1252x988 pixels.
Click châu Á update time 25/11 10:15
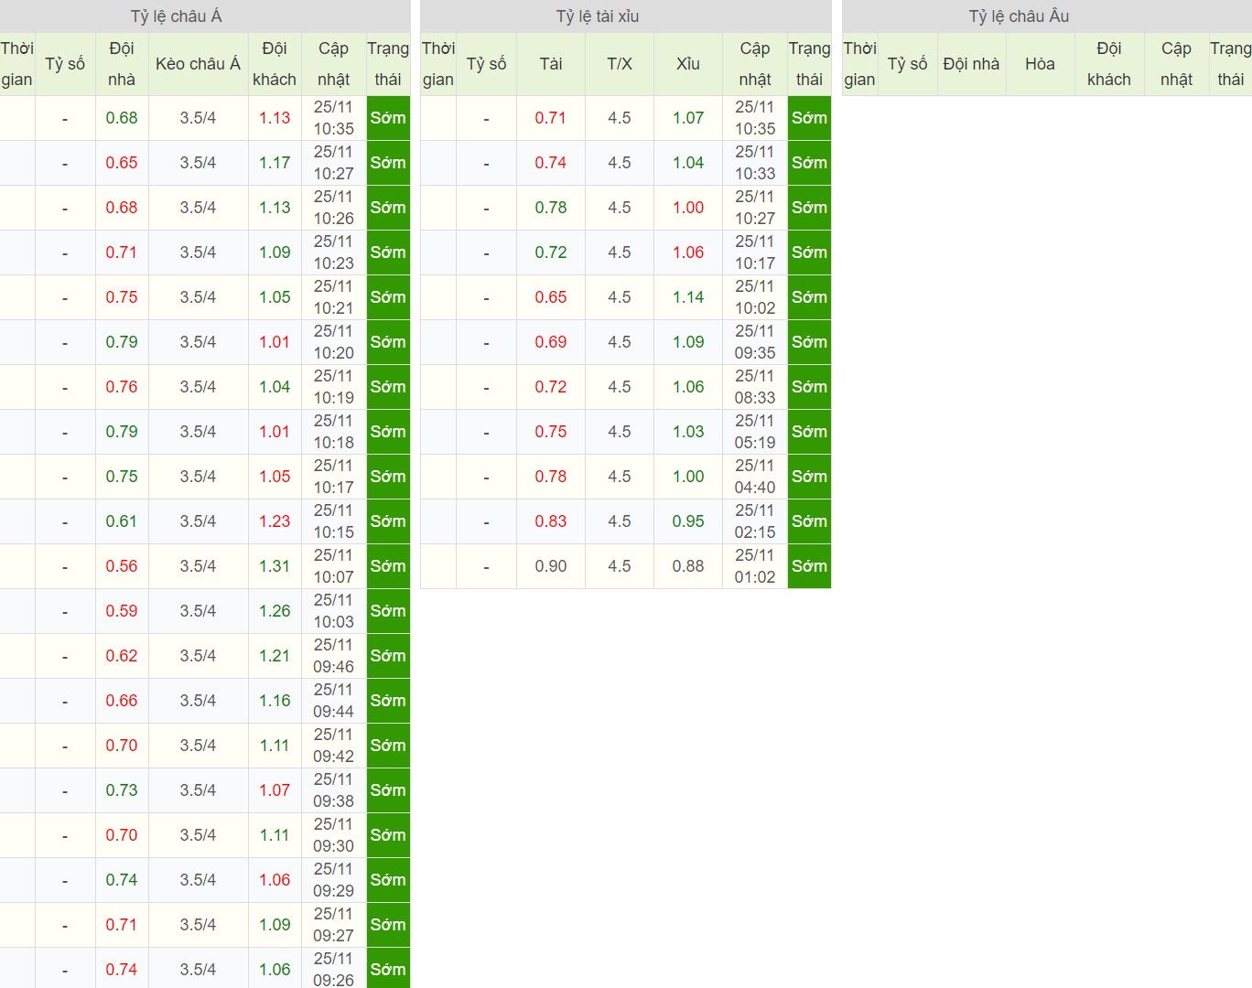333,521
